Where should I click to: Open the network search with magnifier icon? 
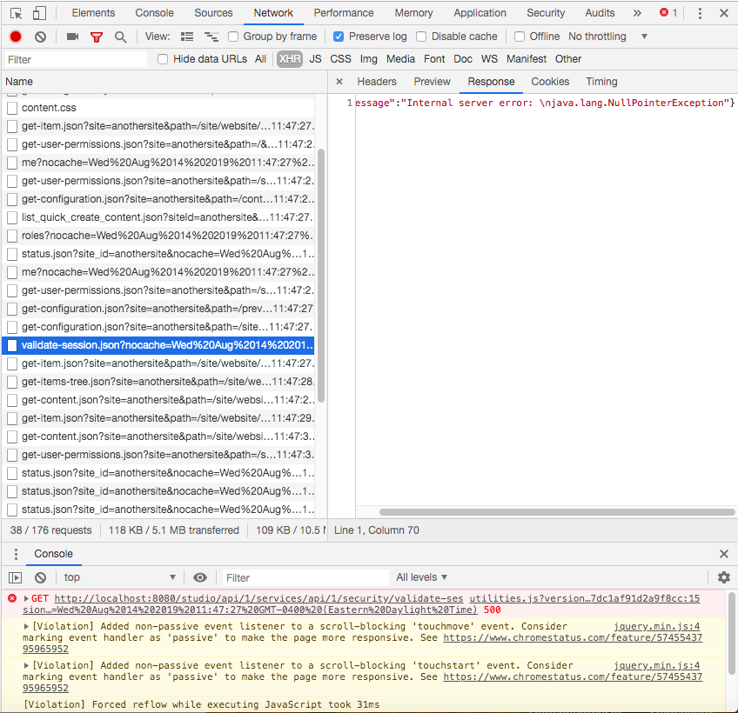pos(120,36)
